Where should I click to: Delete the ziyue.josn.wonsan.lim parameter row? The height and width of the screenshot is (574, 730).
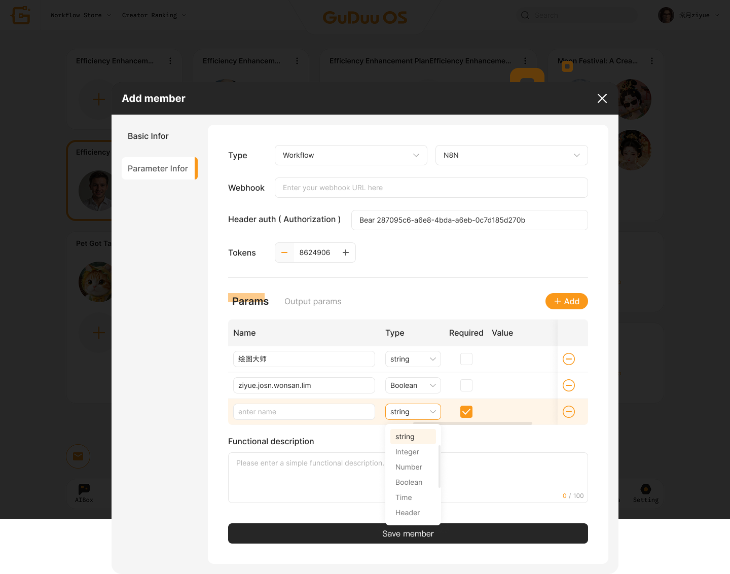pos(569,385)
